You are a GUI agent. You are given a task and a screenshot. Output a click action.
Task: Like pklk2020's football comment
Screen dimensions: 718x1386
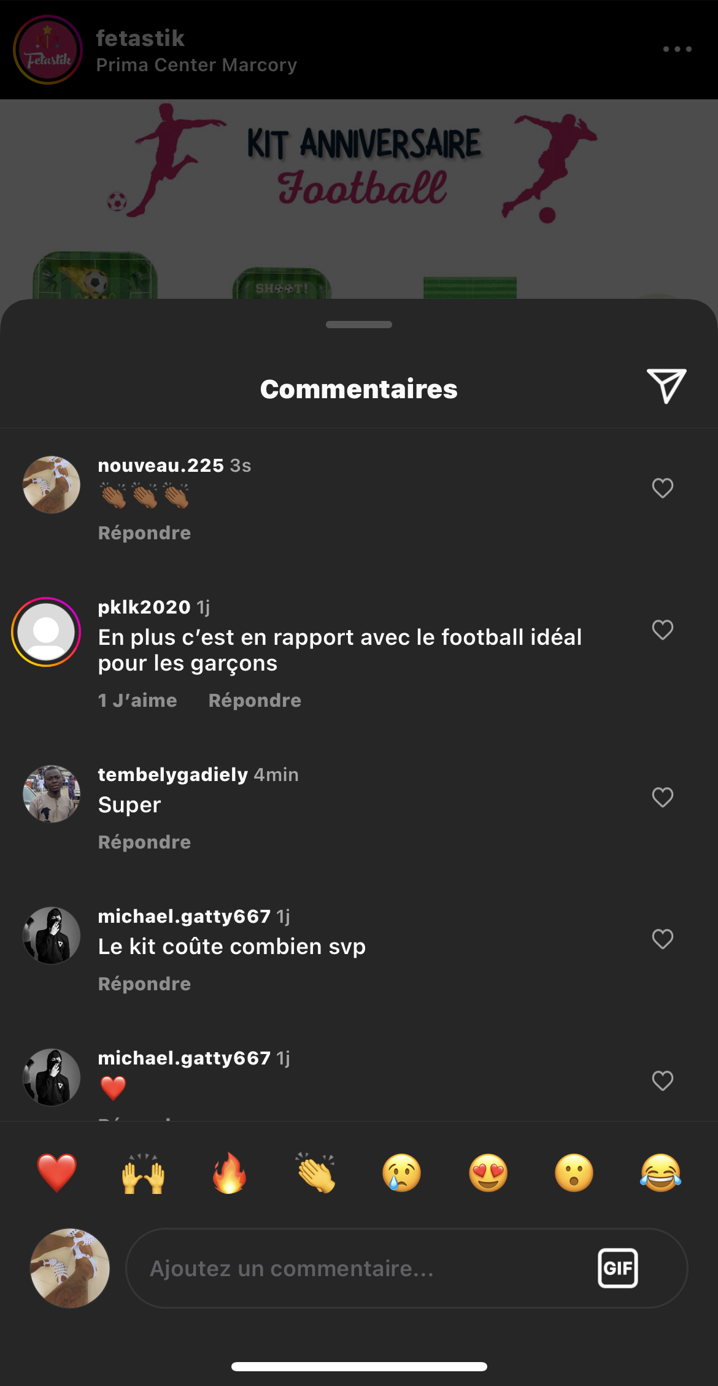tap(662, 630)
